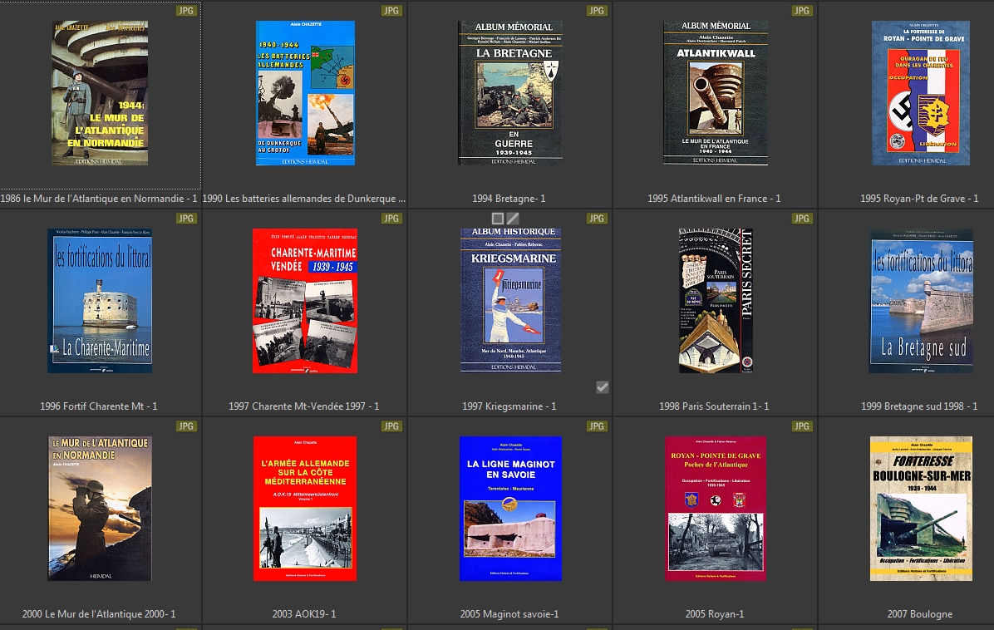Click filename '2005 Royan-1'
Image resolution: width=994 pixels, height=630 pixels.
point(715,614)
